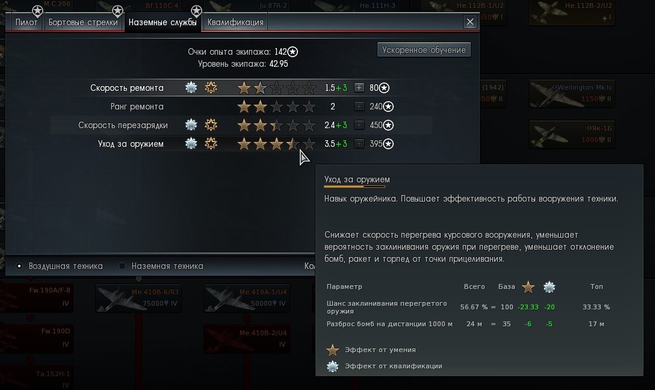Click the Ускоренное обучение button
Image resolution: width=655 pixels, height=390 pixels.
tap(424, 50)
